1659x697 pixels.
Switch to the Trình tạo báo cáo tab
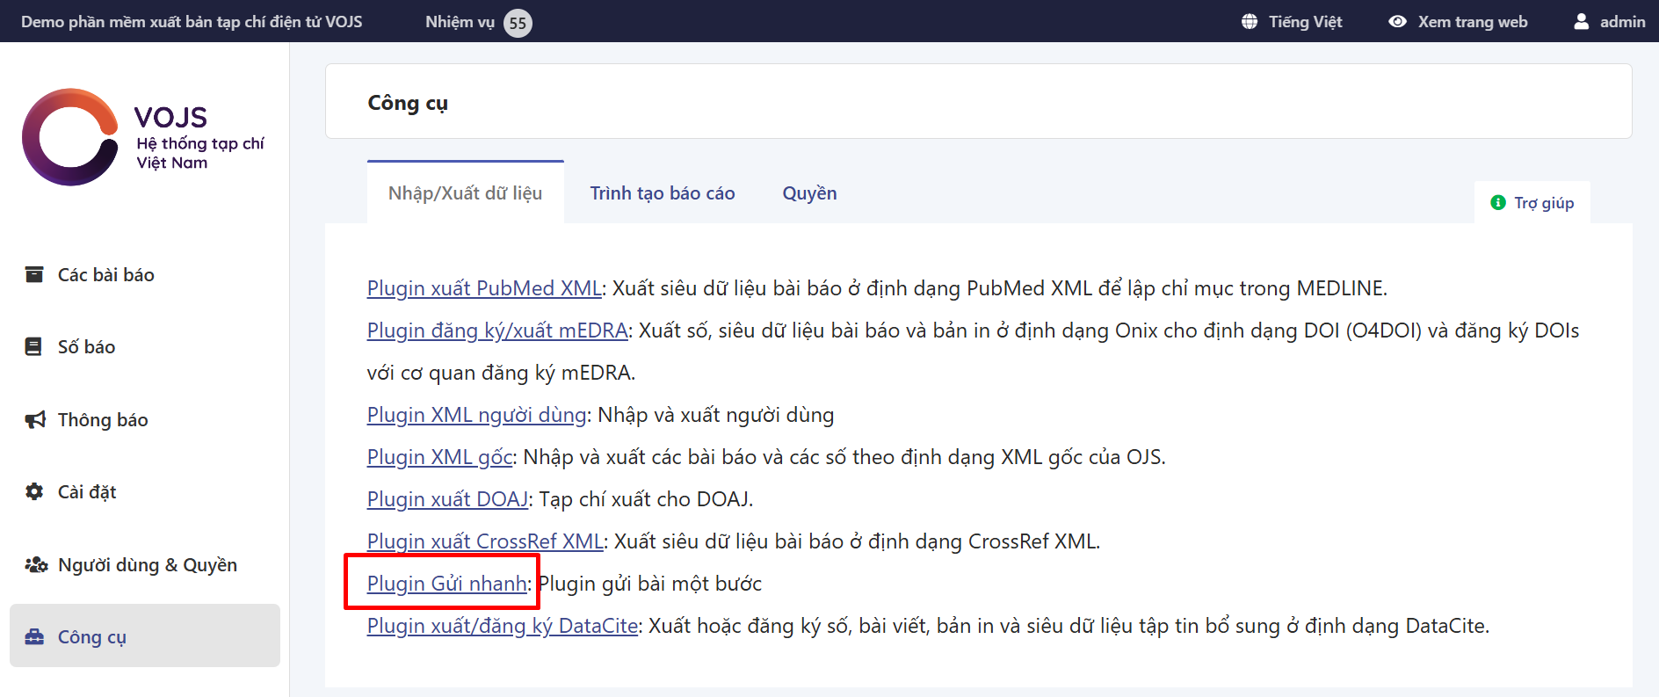662,193
